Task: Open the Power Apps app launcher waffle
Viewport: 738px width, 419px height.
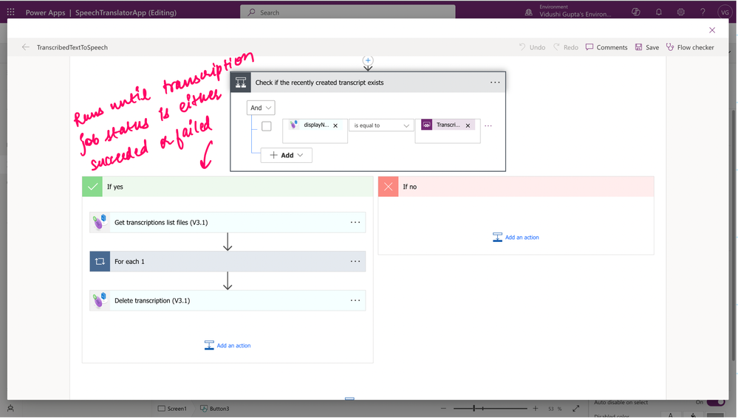Action: point(11,13)
